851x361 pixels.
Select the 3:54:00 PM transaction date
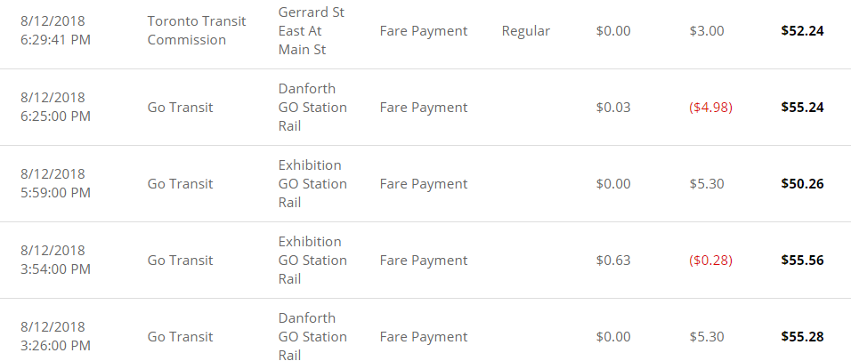click(55, 261)
